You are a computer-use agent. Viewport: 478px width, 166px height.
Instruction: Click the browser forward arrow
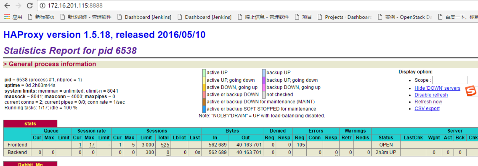click(18, 5)
